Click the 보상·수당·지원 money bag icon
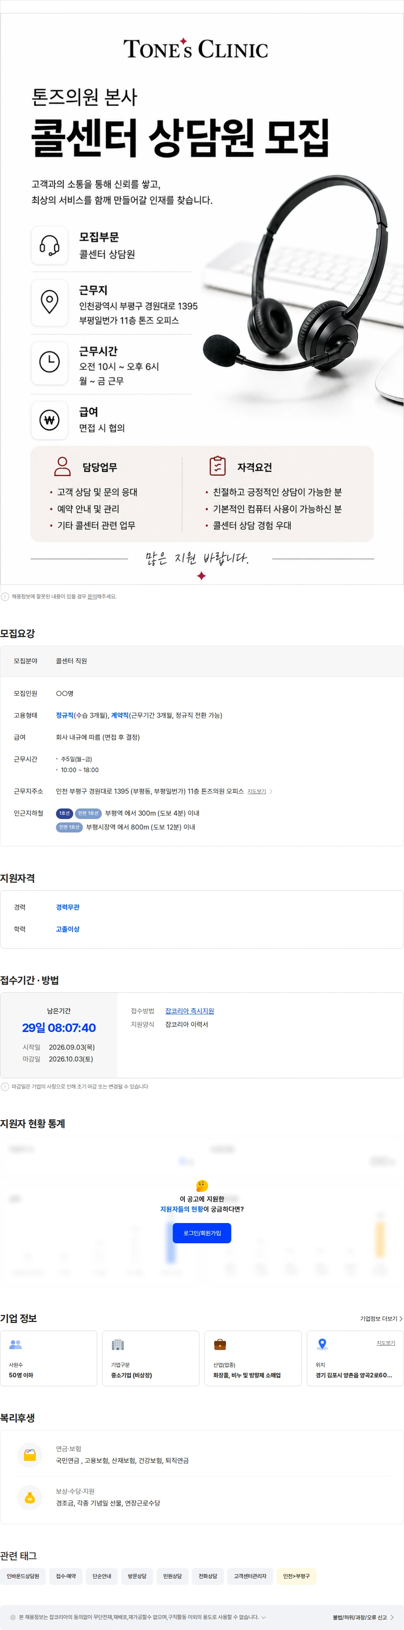This screenshot has height=1630, width=404. [x=29, y=1497]
